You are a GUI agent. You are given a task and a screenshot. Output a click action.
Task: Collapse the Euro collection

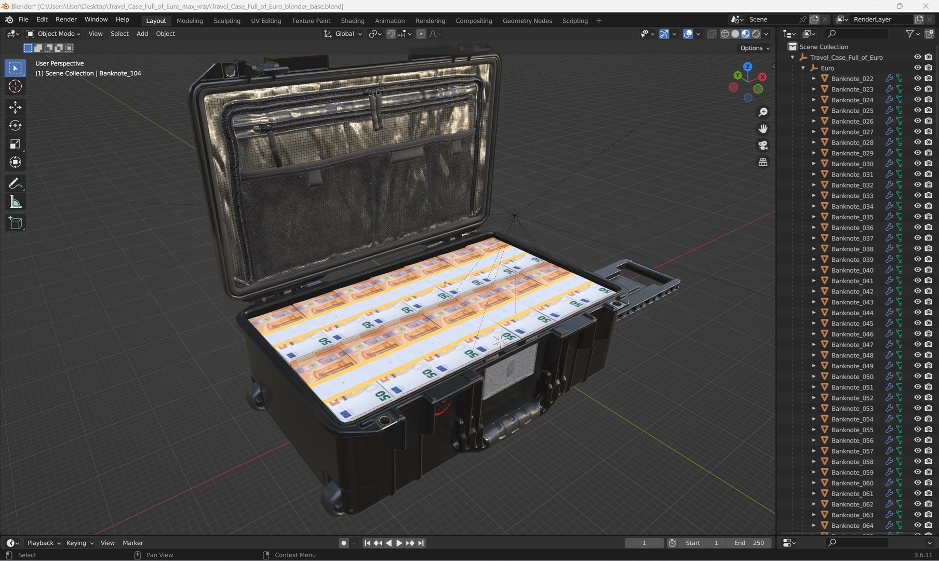pyautogui.click(x=803, y=68)
